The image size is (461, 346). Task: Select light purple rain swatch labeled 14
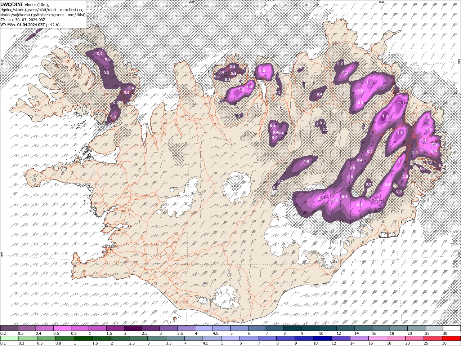[x=359, y=338]
